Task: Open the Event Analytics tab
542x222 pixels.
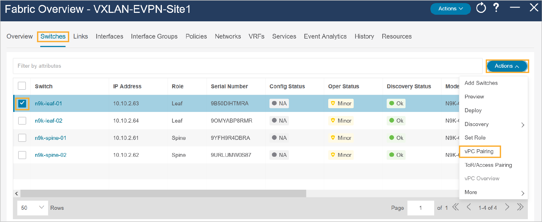Action: pos(325,36)
